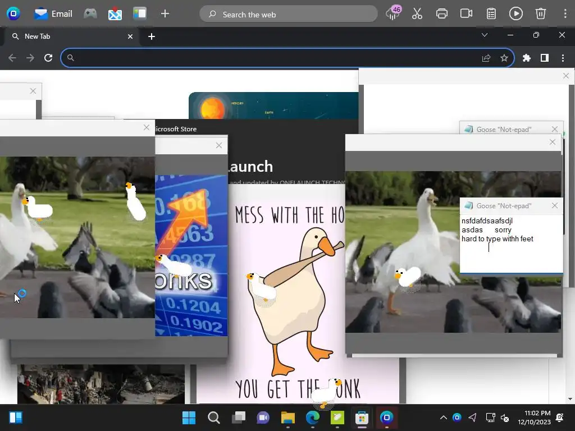Click the printer icon in OneLaunch bar
The image size is (575, 431).
pos(441,14)
